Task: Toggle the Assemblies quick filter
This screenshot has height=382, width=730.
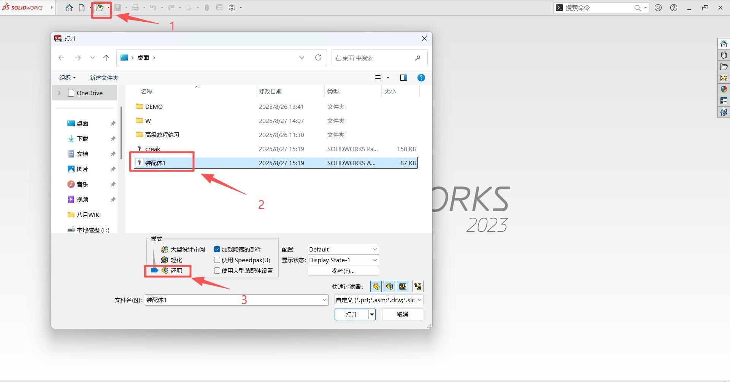Action: pyautogui.click(x=389, y=286)
